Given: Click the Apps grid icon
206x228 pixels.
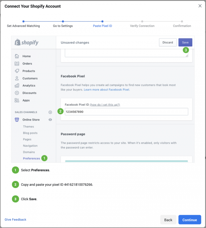Looking at the screenshot, I should [17, 100].
